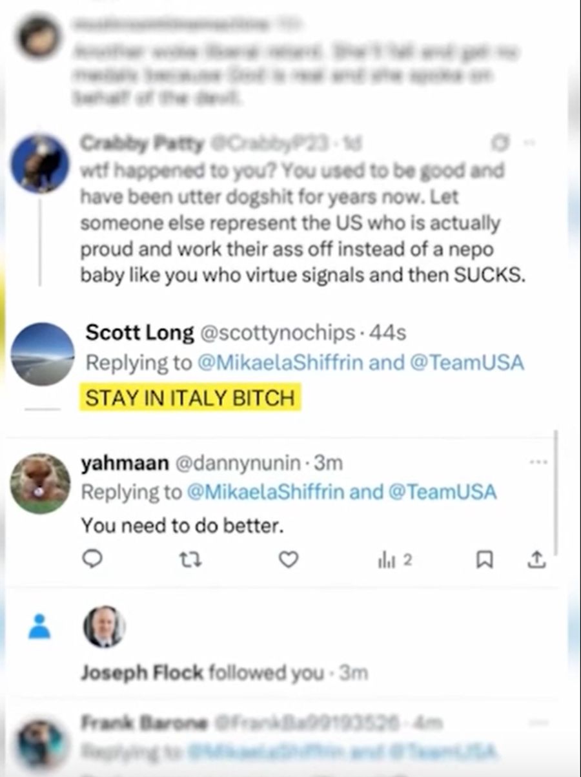The width and height of the screenshot is (581, 777).
Task: Click the blue follower person icon
Action: (39, 627)
